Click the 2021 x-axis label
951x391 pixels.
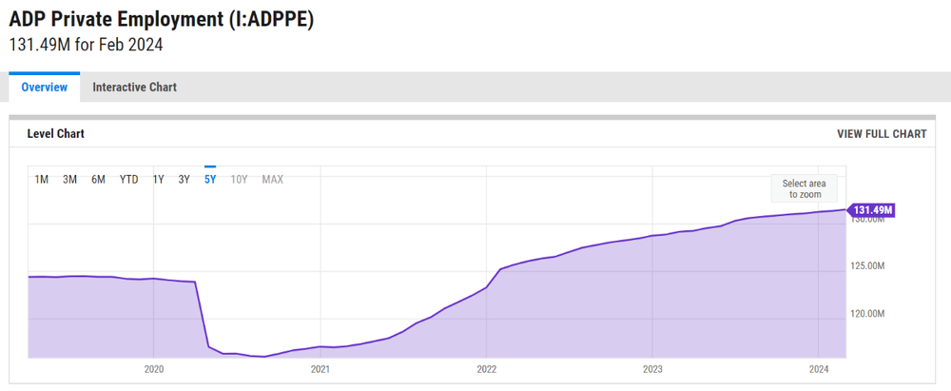(320, 368)
